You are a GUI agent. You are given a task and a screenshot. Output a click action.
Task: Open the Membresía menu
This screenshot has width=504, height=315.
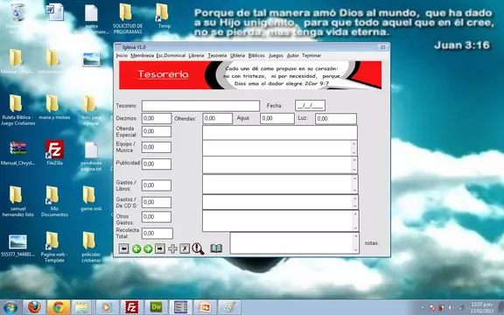[142, 56]
